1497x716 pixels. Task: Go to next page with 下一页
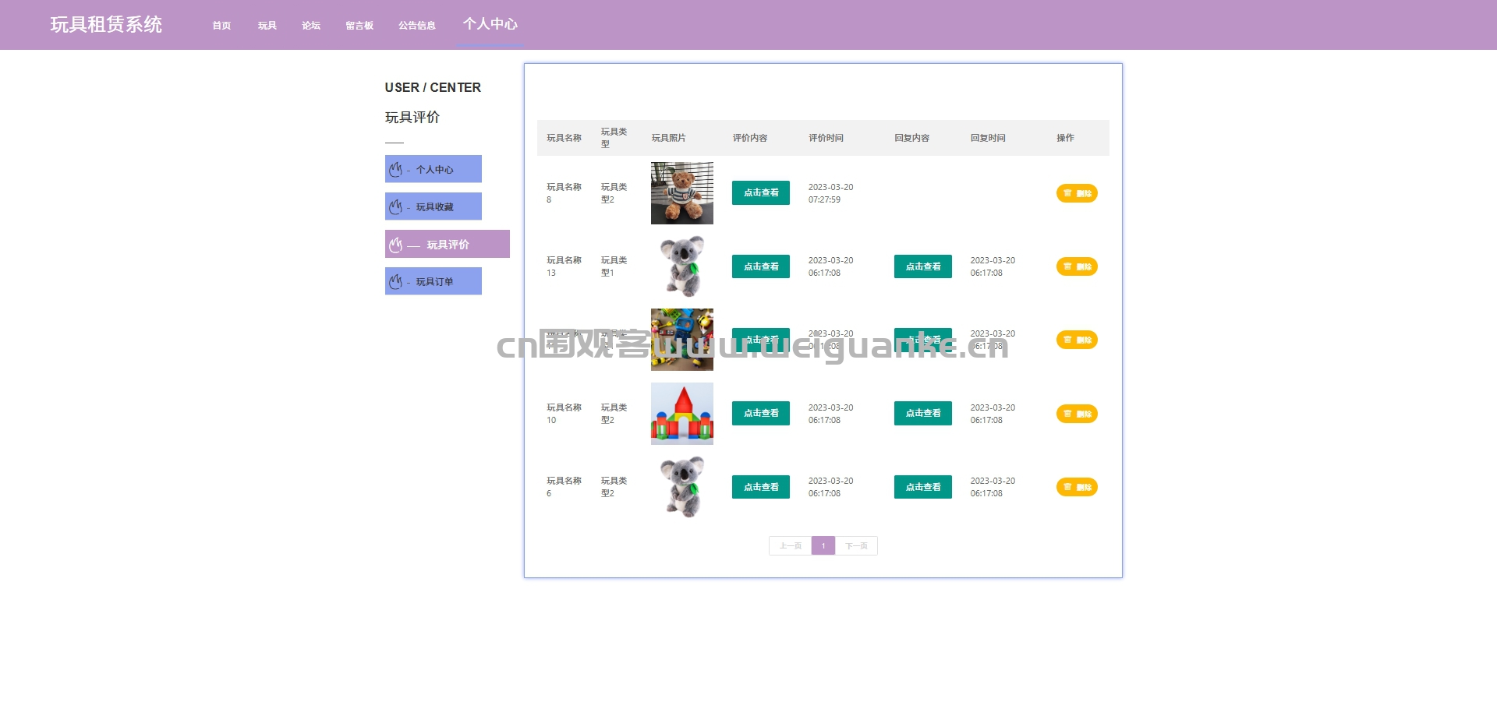click(x=856, y=545)
